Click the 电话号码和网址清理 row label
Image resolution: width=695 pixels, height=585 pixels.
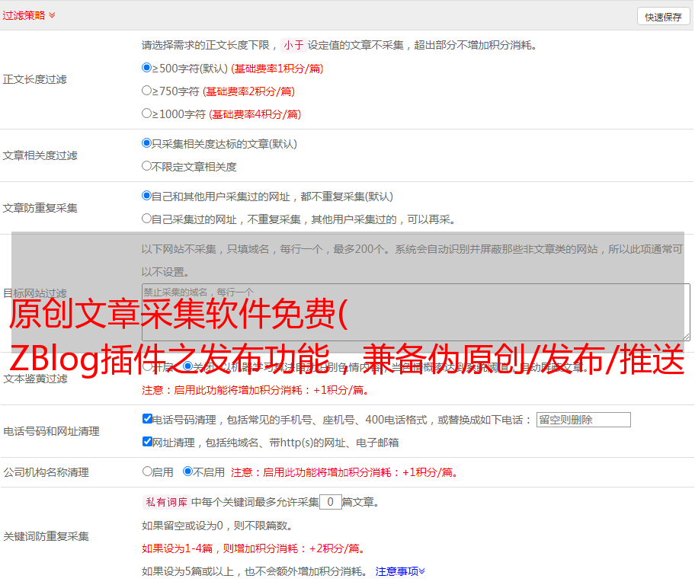point(51,431)
